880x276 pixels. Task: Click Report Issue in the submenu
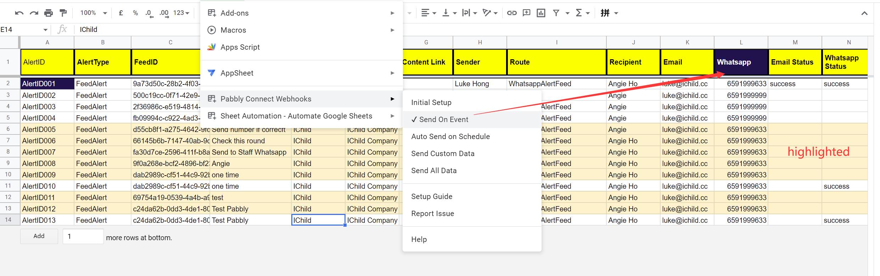pos(472,214)
